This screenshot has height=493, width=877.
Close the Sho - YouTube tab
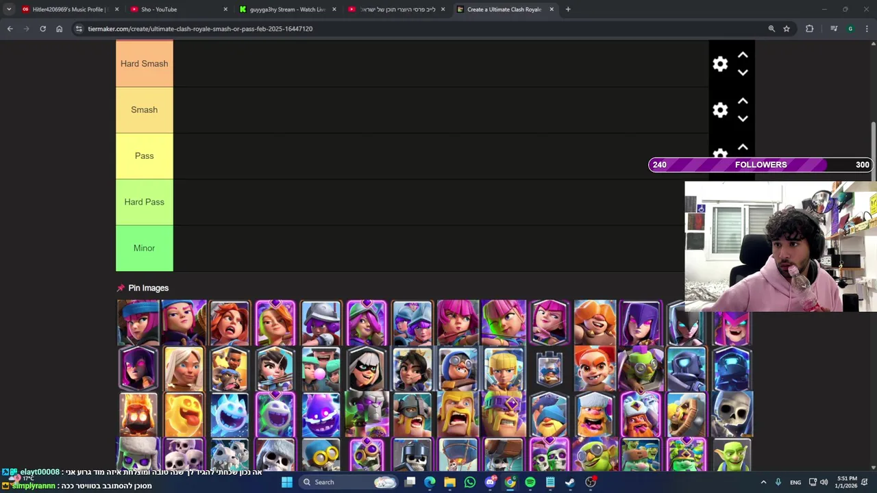click(x=225, y=10)
